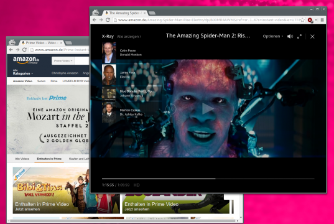Open the Mozart in the Jungle banner

(49, 119)
